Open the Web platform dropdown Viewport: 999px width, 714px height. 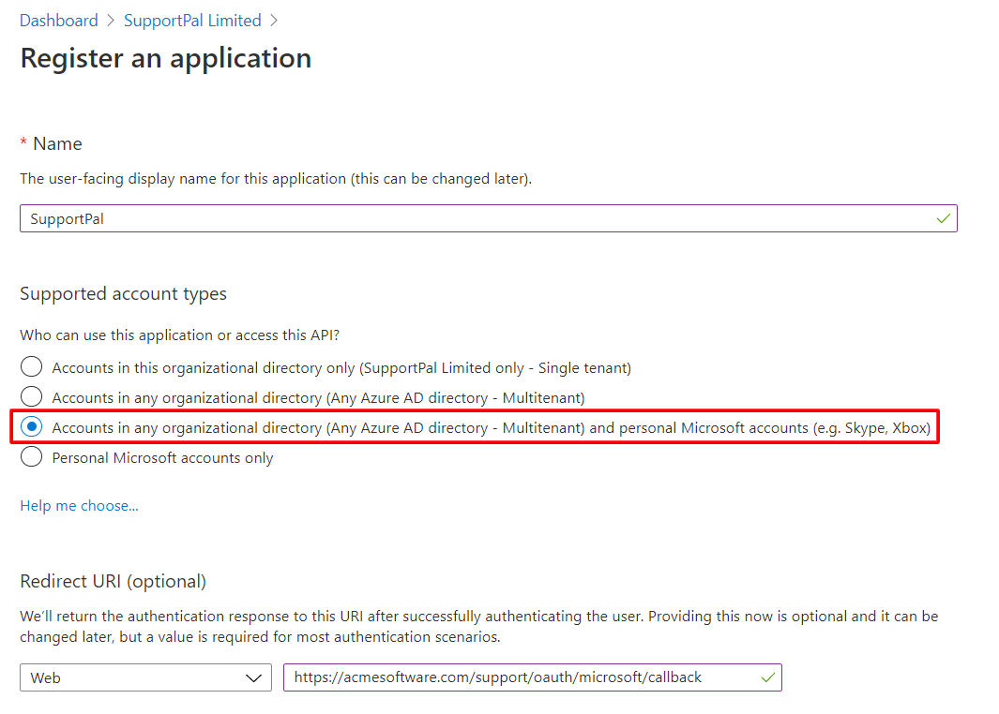coord(146,677)
